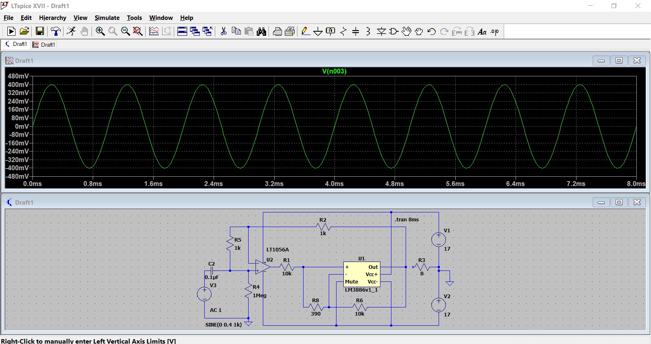Switch to the Draft1 schematic tab
This screenshot has height=344, width=651.
click(15, 44)
